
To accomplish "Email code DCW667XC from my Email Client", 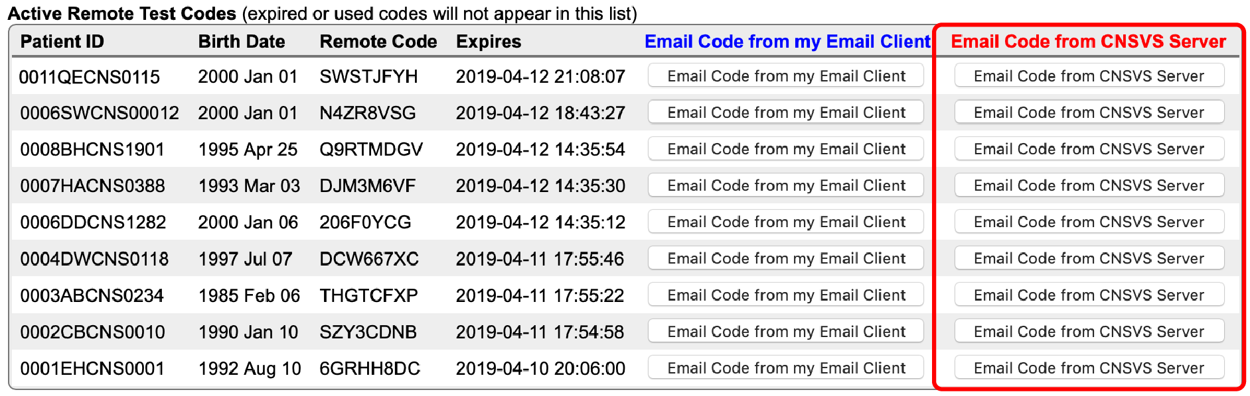I will 786,258.
